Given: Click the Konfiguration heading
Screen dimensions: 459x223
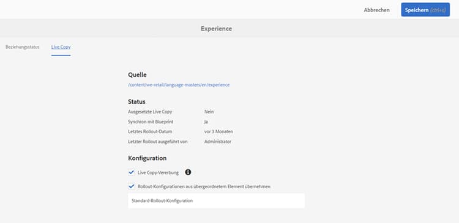Looking at the screenshot, I should 147,158.
